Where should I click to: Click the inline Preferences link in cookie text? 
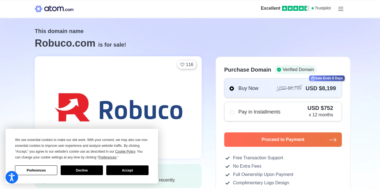pyautogui.click(x=107, y=157)
